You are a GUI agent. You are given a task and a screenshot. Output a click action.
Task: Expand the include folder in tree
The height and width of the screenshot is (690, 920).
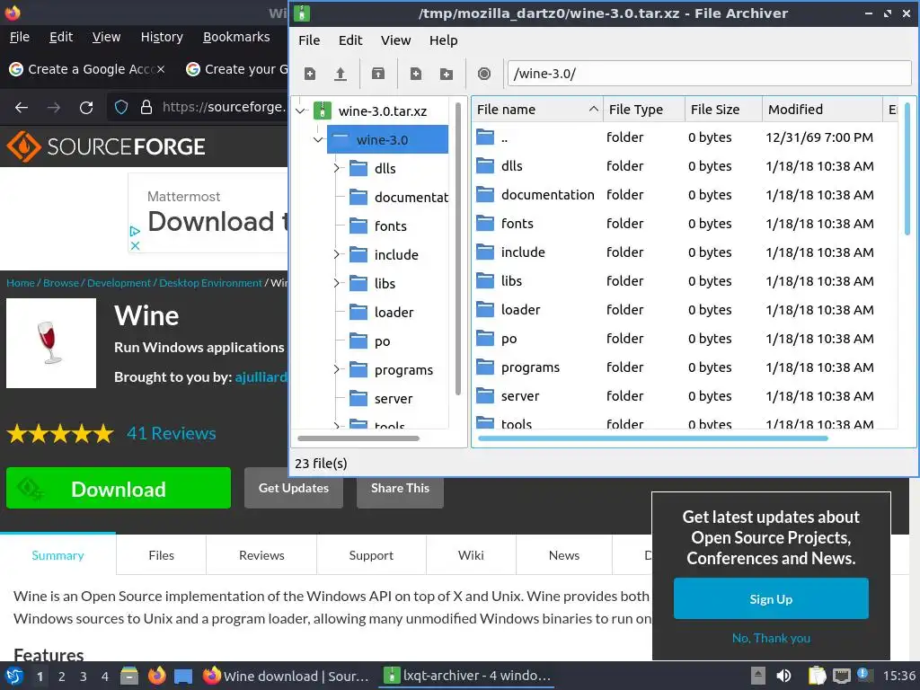point(337,254)
